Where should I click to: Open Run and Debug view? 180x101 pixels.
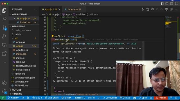[4, 36]
